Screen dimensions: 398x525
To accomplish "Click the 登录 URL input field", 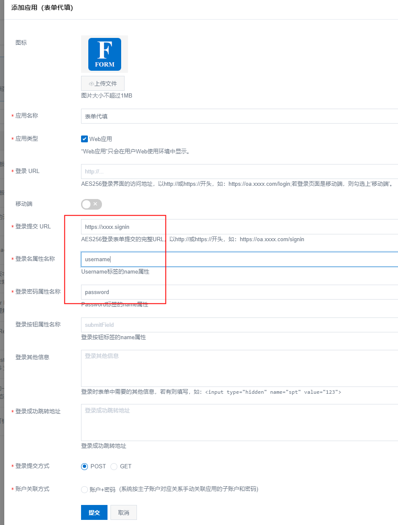I will click(239, 172).
